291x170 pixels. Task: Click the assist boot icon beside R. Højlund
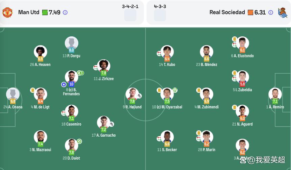(139, 96)
